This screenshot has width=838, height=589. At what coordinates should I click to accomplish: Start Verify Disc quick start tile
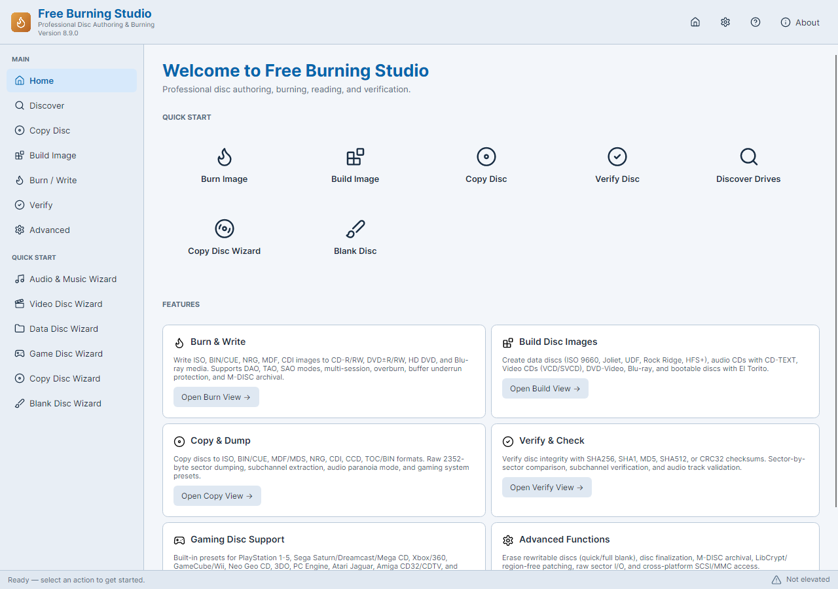617,166
